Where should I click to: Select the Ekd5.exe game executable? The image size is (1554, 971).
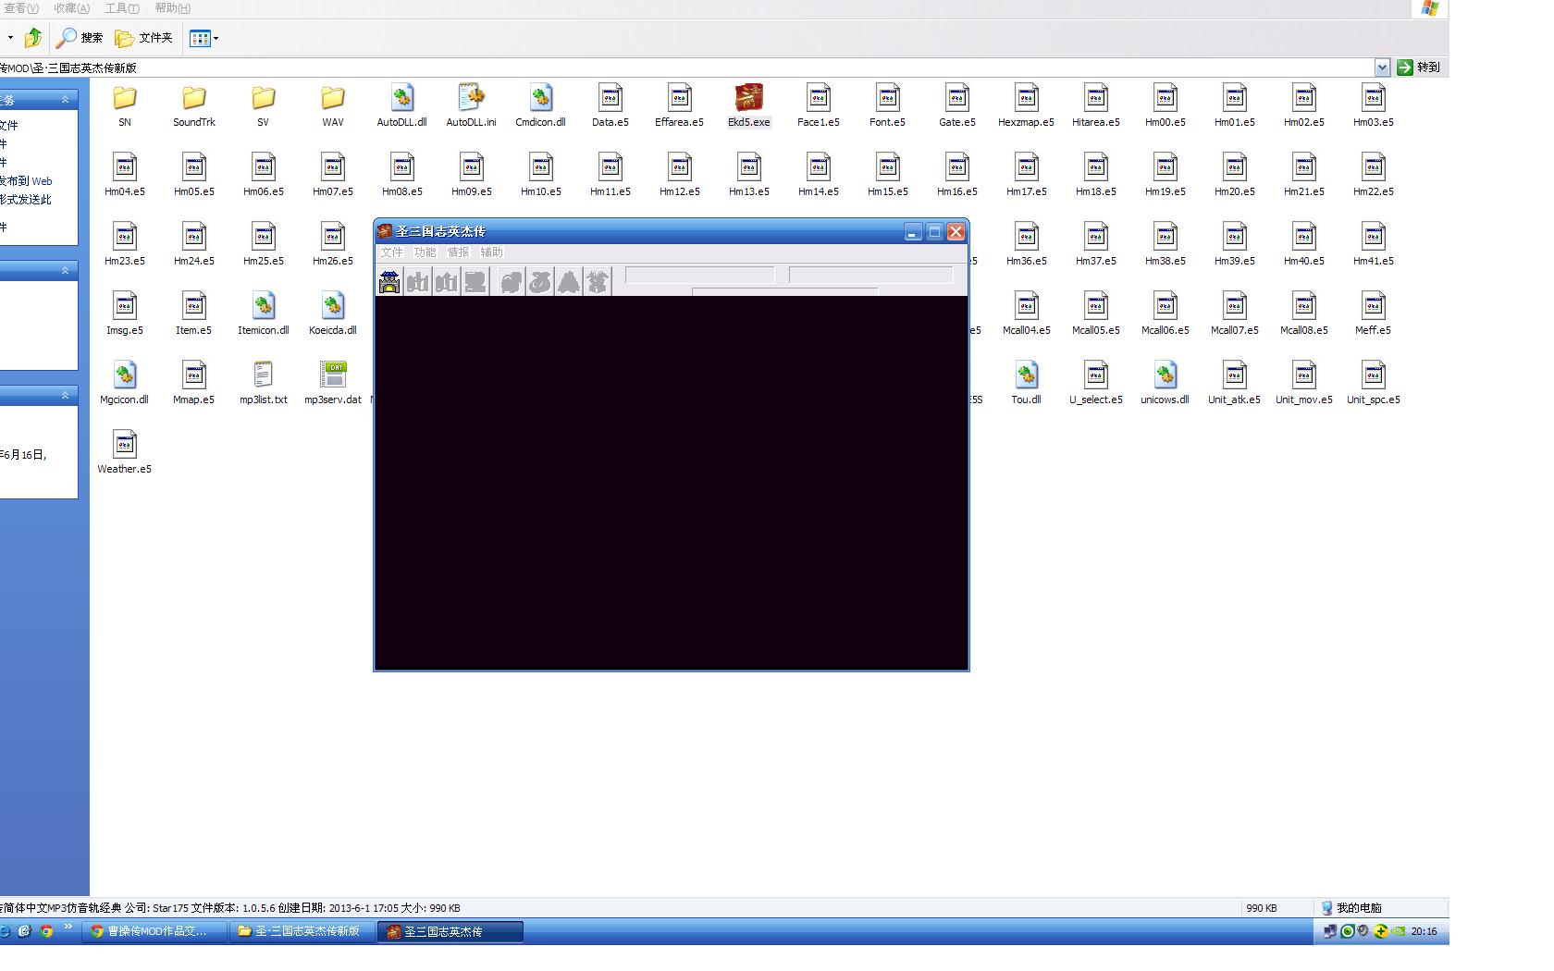748,99
